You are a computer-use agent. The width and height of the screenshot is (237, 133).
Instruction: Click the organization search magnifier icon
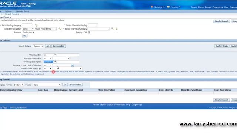60,29
